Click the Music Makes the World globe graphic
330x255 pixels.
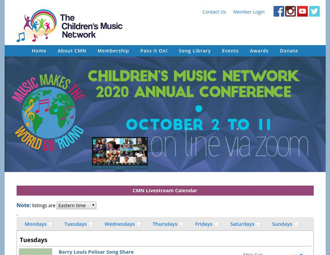click(x=48, y=112)
